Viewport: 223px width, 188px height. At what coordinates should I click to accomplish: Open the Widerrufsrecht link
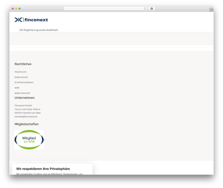click(22, 93)
